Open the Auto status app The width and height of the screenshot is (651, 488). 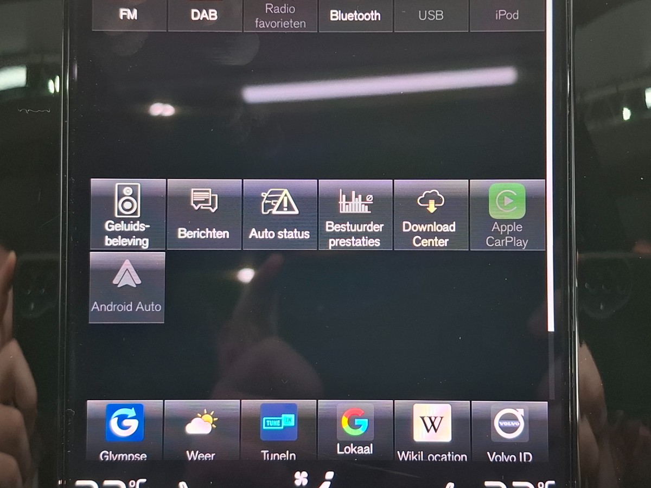click(280, 214)
